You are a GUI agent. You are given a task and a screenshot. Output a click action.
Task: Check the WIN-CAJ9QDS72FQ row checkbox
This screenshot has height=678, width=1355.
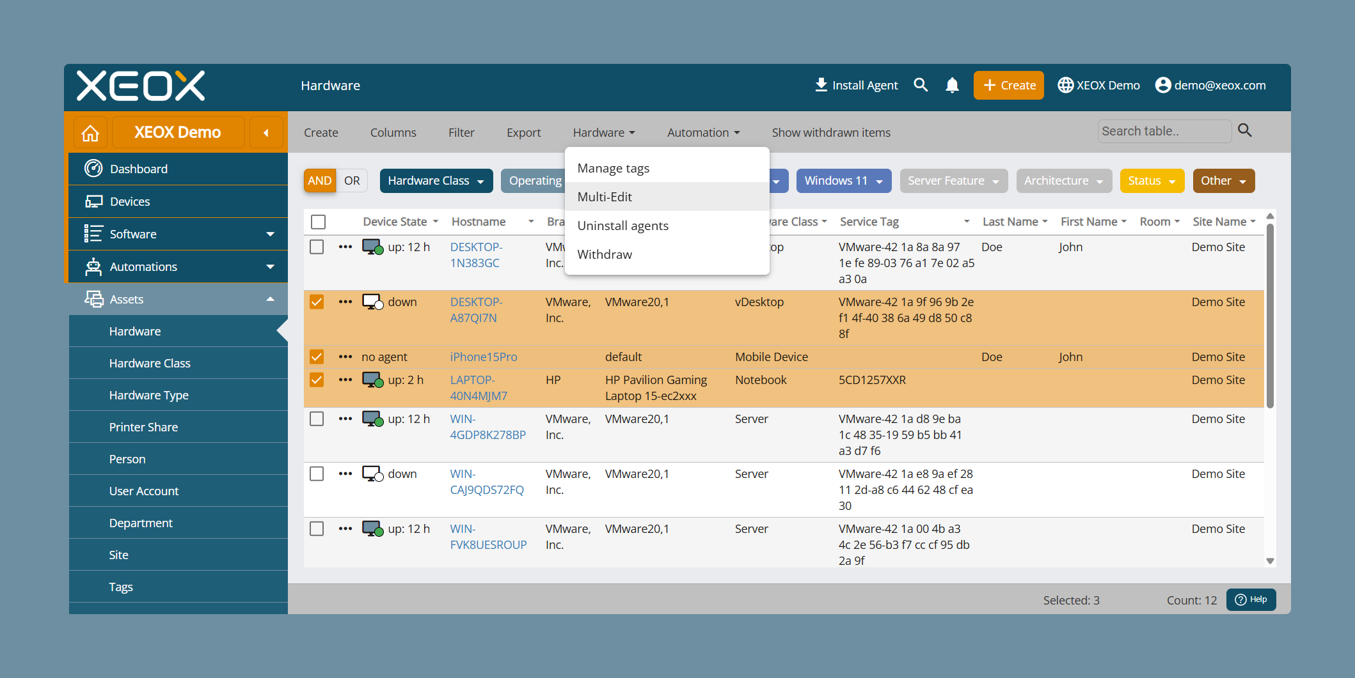click(317, 474)
